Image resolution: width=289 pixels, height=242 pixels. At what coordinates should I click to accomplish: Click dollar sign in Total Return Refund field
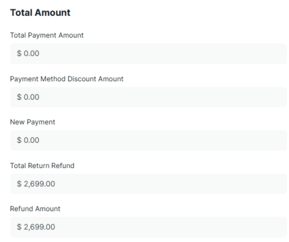click(x=19, y=184)
